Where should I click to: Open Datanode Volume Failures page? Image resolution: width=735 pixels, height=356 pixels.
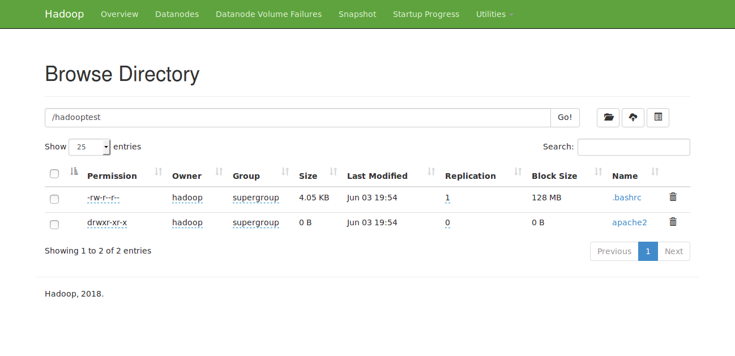click(269, 14)
